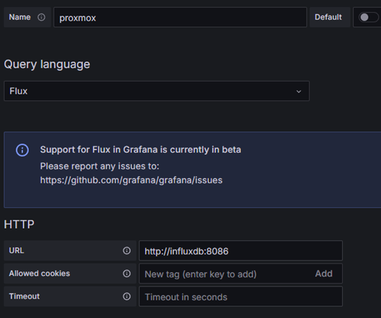Click the Allowed cookies info icon

coord(126,273)
